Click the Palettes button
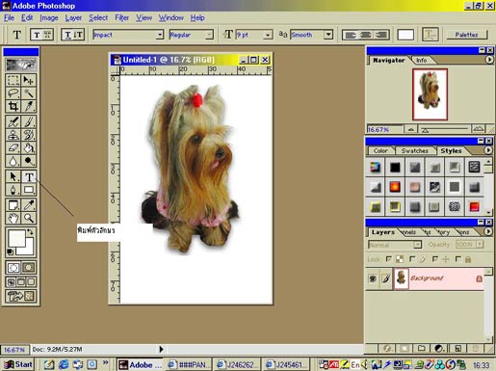This screenshot has width=496, height=371. (466, 35)
